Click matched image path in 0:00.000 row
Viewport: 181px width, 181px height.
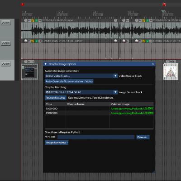pos(132,109)
